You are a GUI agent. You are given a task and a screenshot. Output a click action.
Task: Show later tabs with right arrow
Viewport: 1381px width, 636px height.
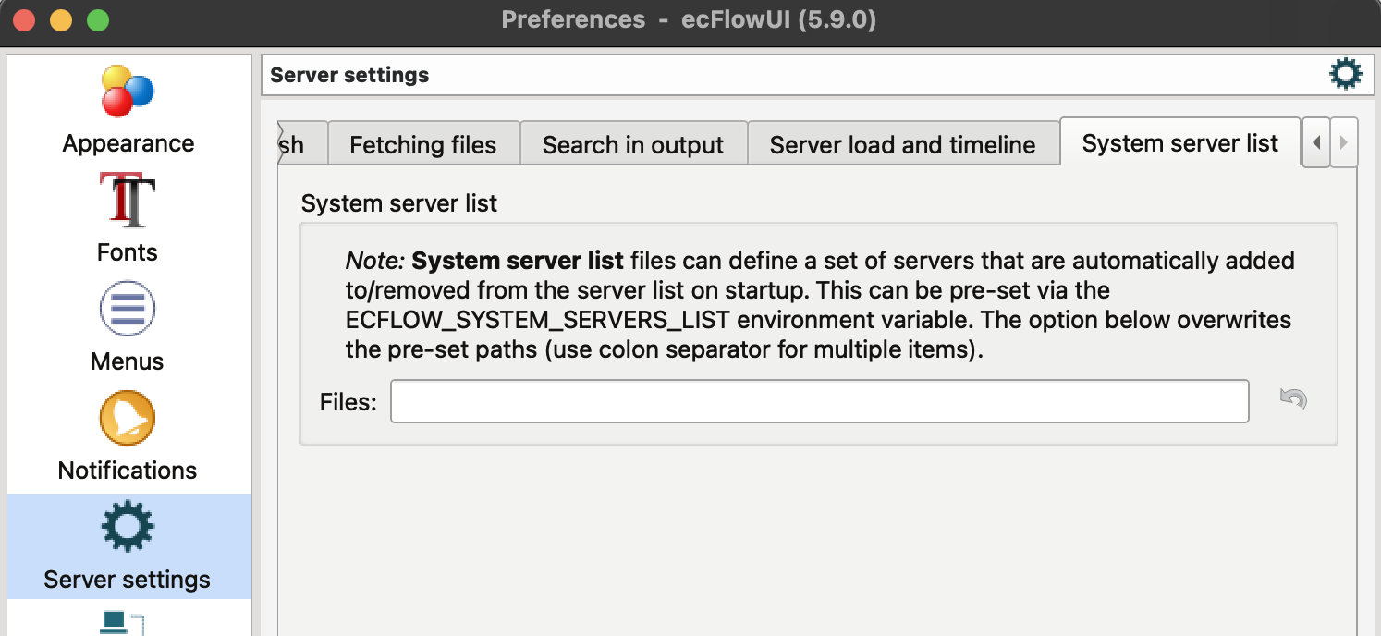pyautogui.click(x=1343, y=142)
